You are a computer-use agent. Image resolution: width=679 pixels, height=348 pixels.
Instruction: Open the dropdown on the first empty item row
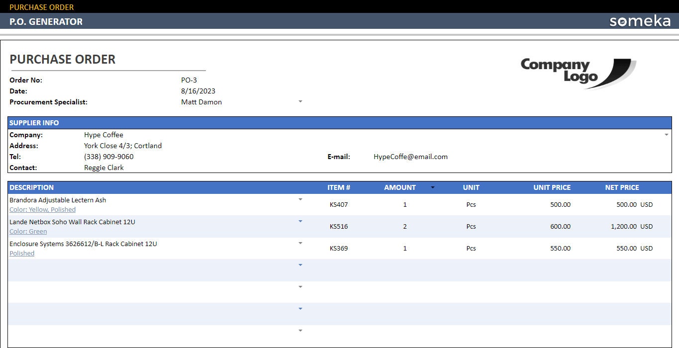300,264
